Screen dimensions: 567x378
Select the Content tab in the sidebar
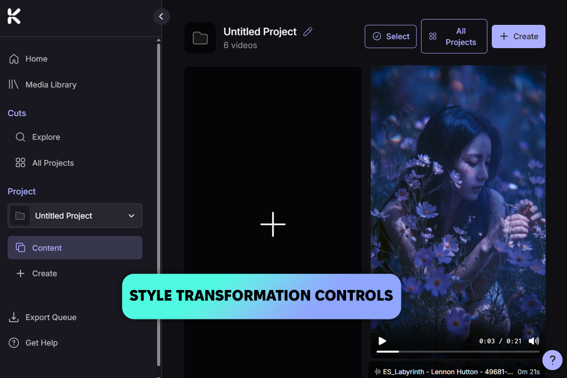(75, 247)
